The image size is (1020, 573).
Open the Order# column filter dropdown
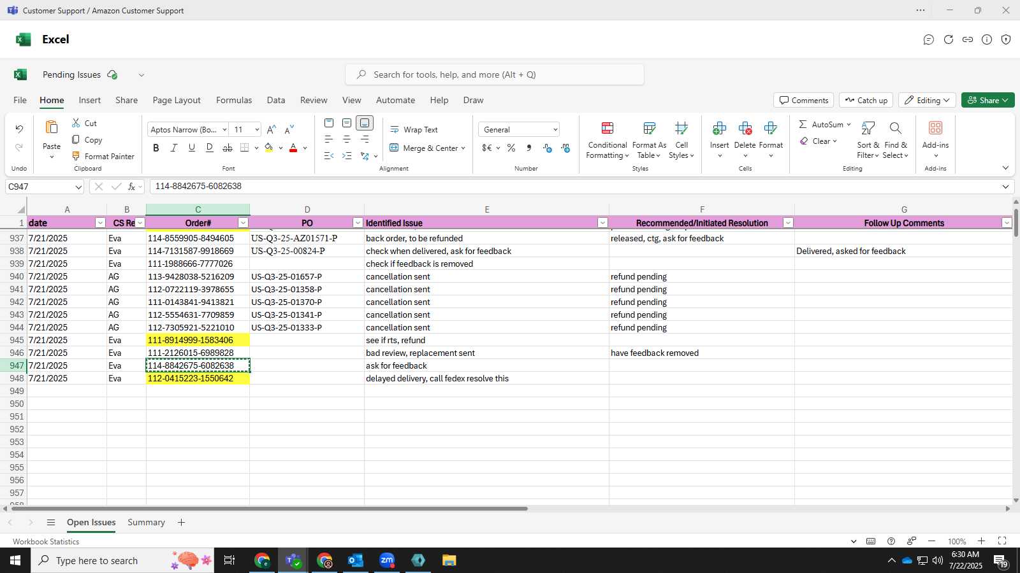pyautogui.click(x=243, y=223)
